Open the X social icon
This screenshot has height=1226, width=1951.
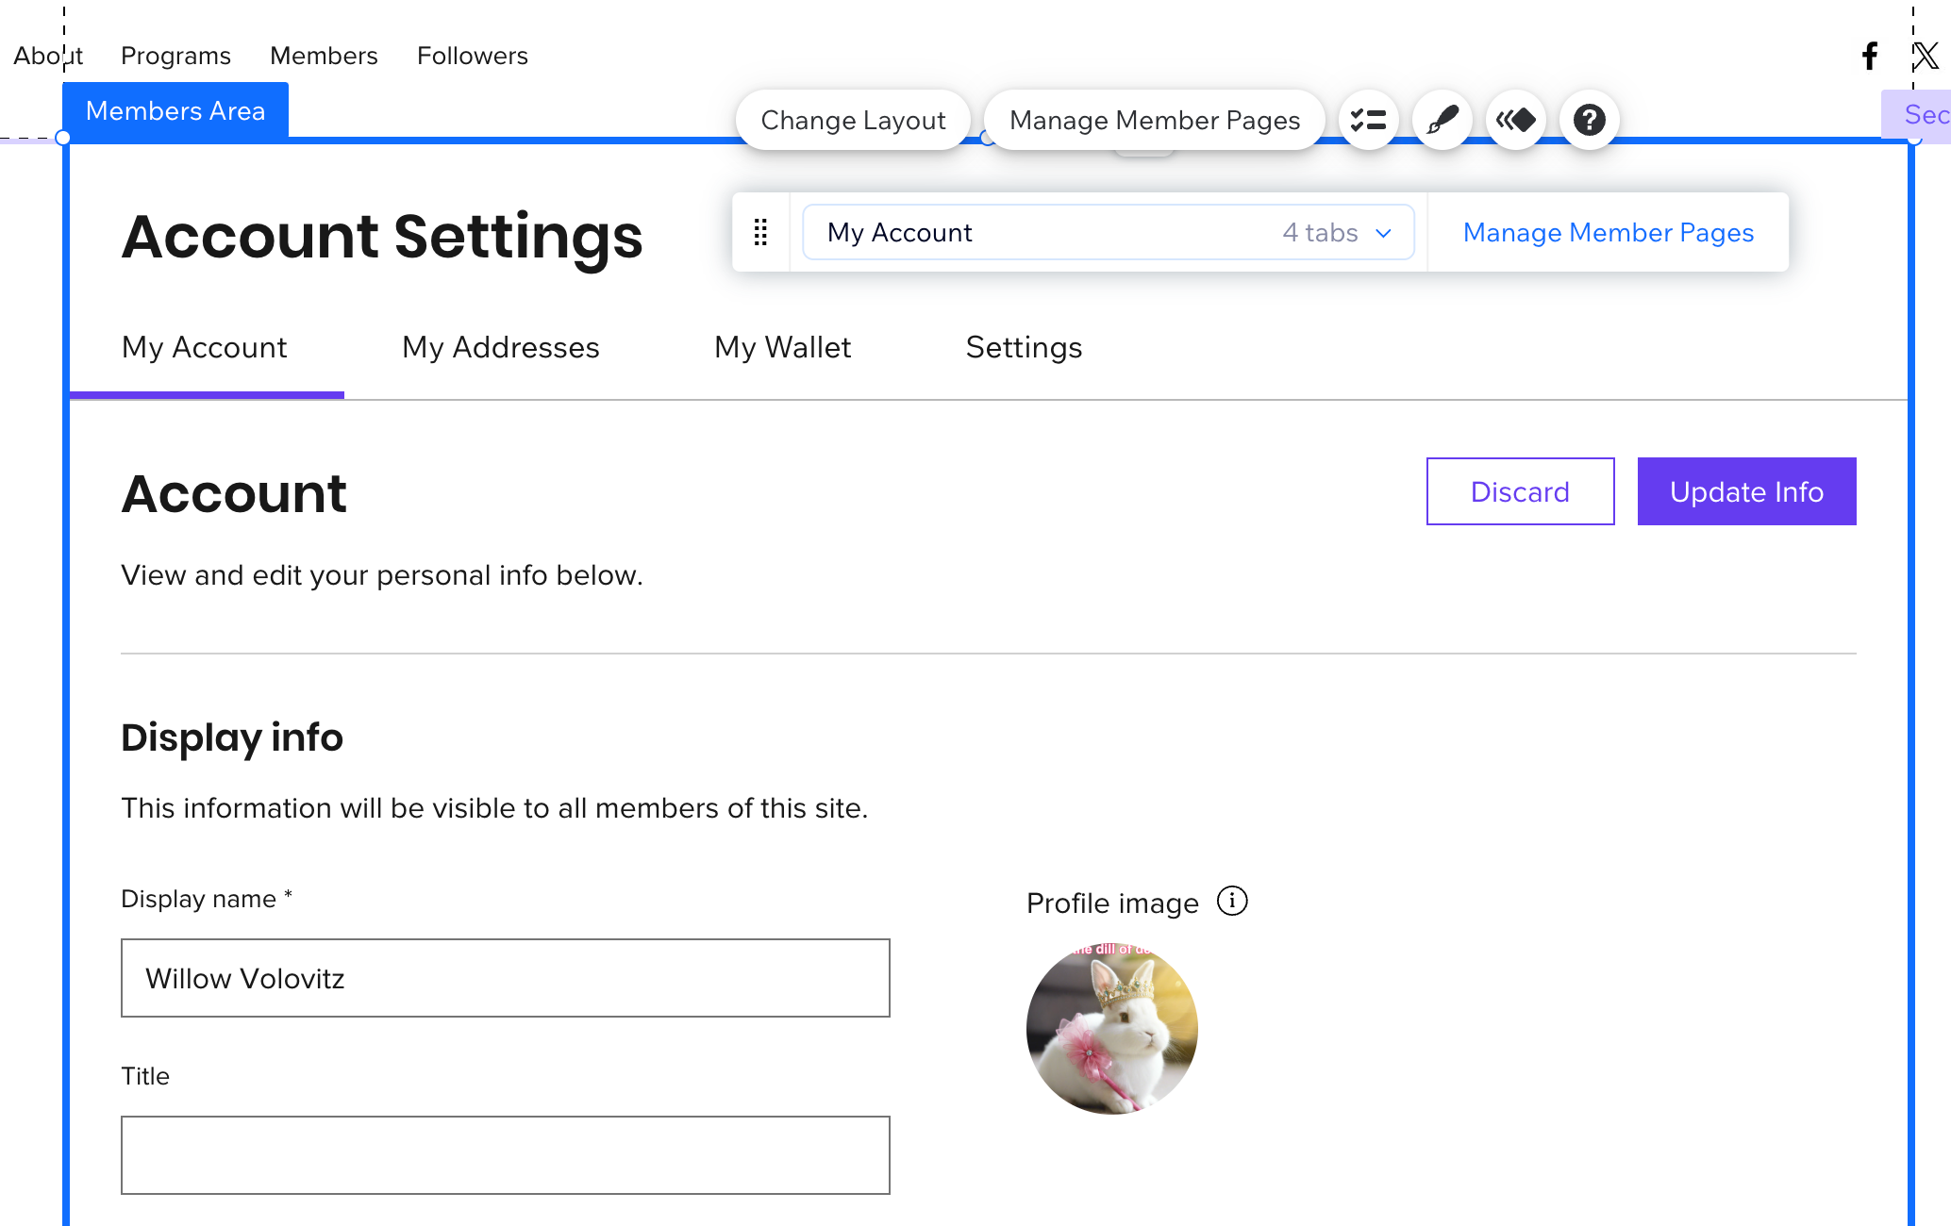1926,56
